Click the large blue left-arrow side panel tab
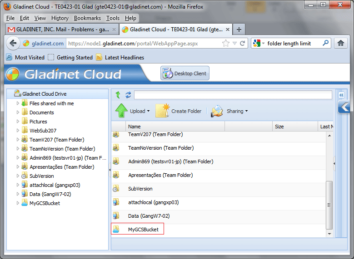Screen dimensions: 354x259 point(344,107)
